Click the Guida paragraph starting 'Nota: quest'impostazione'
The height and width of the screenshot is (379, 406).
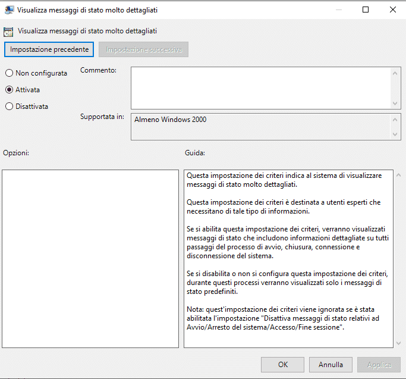click(x=283, y=318)
